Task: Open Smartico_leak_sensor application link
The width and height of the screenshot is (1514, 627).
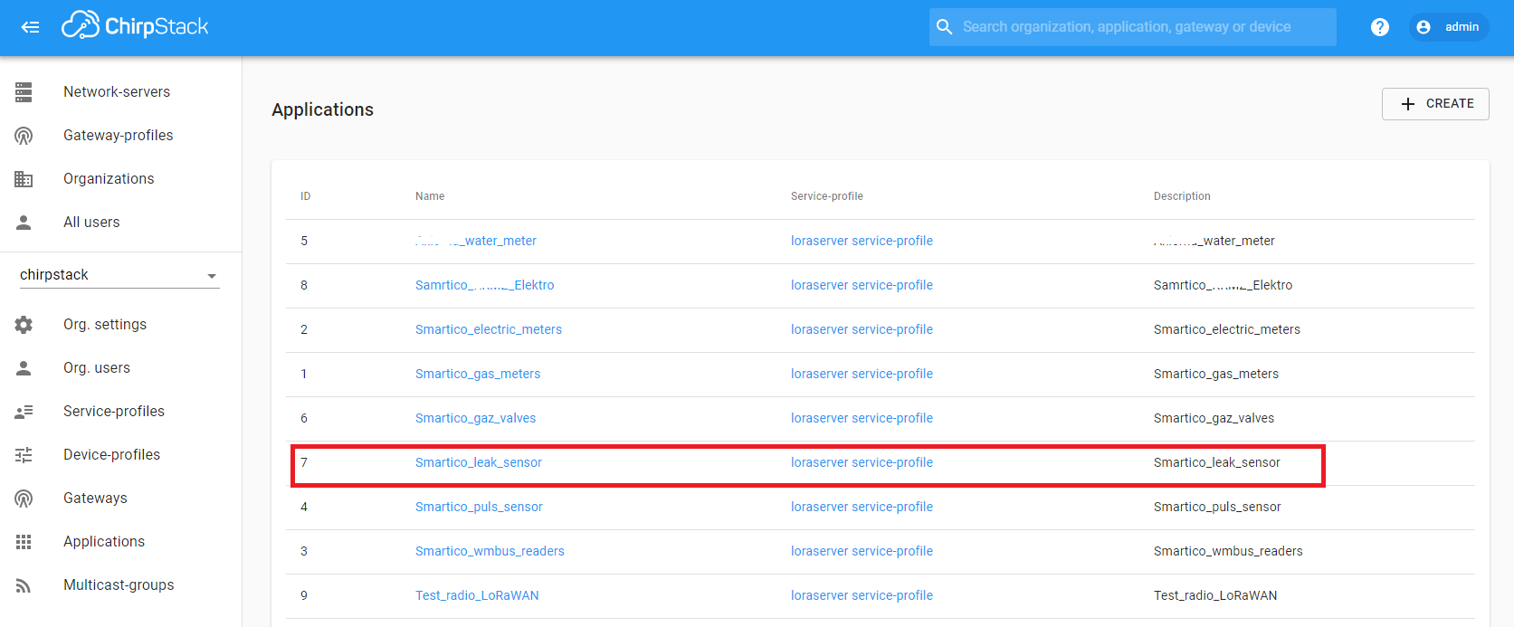Action: coord(478,462)
